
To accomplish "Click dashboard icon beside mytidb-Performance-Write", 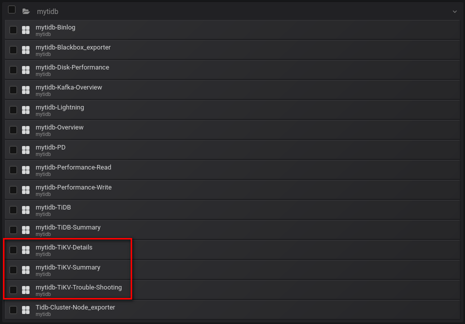I will pyautogui.click(x=26, y=190).
